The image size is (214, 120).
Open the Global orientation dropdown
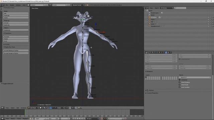[x=60, y=108]
